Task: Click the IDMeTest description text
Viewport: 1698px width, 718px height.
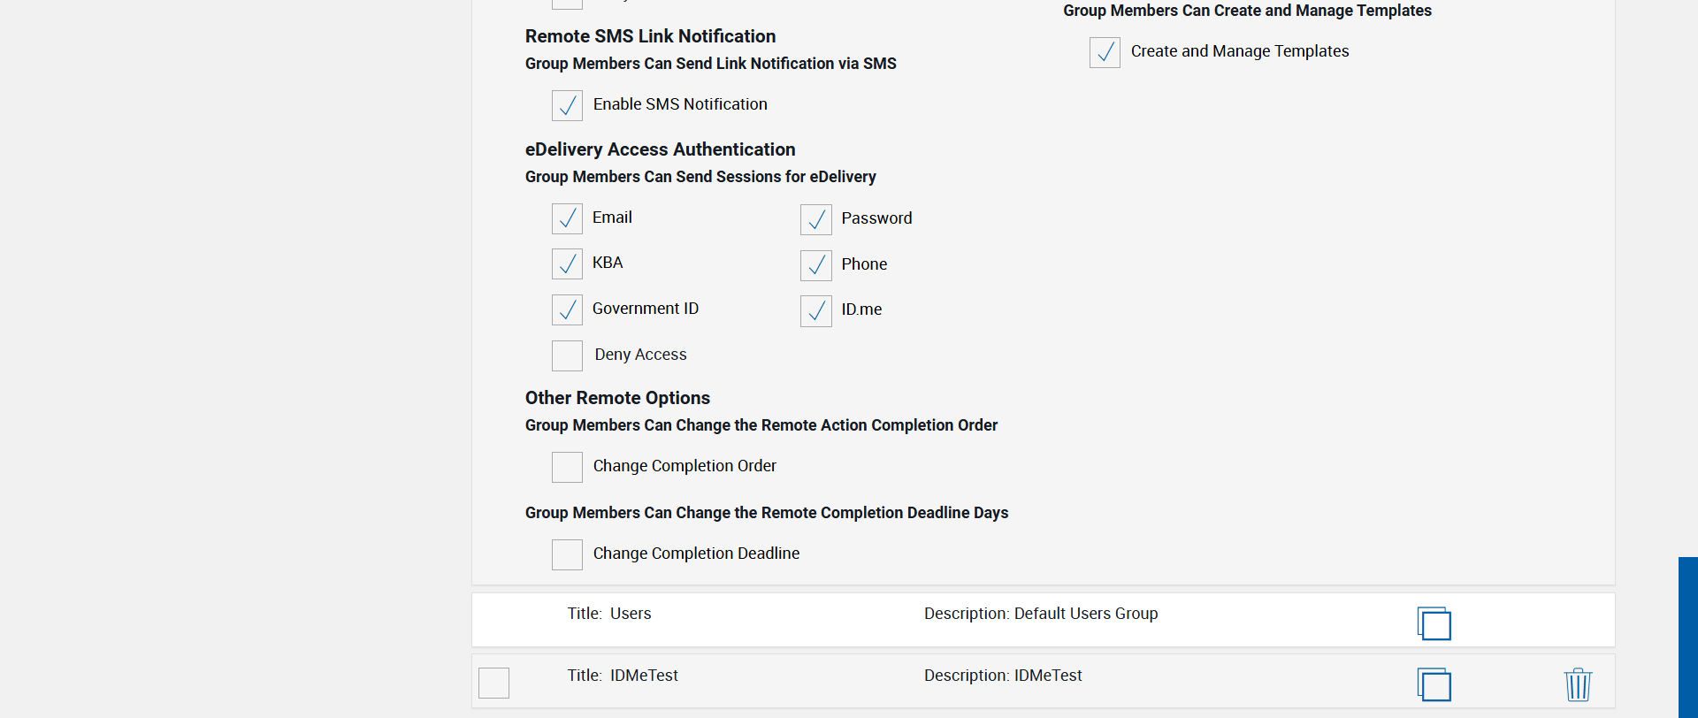Action: click(1047, 676)
